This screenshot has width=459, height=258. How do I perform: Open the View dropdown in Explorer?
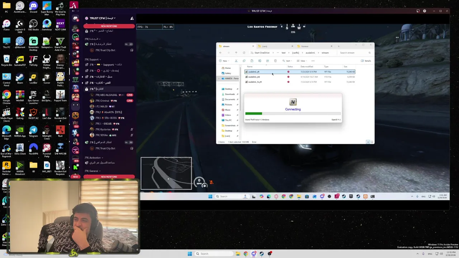point(302,61)
